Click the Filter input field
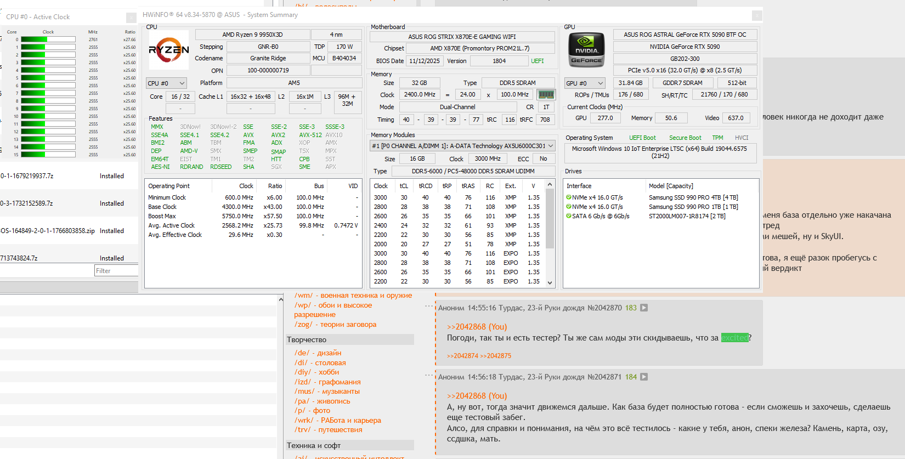Screen dimensions: 905x459 [x=116, y=271]
